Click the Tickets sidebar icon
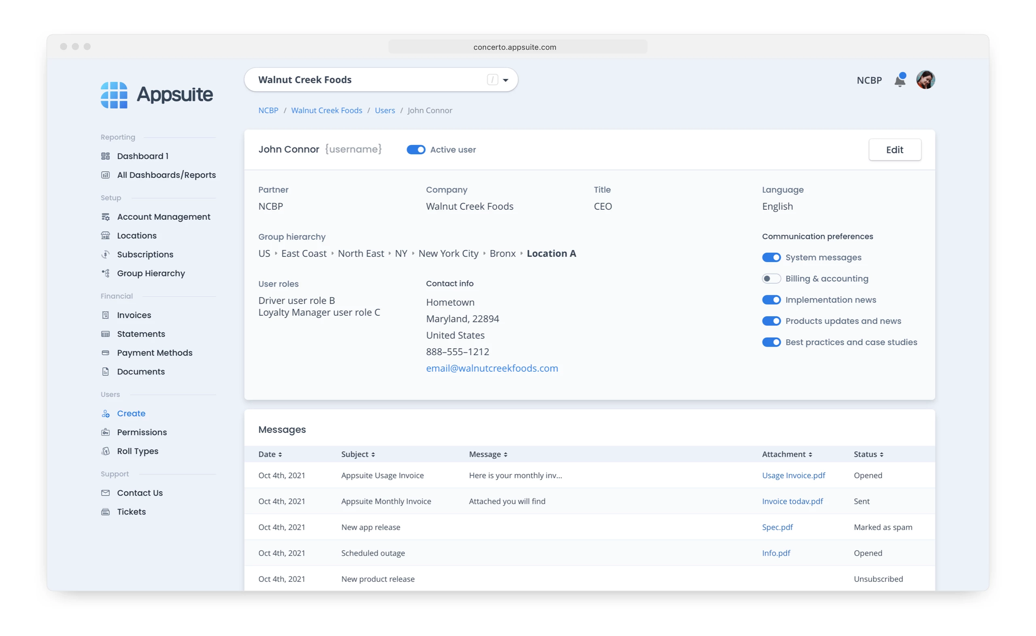 click(x=106, y=512)
